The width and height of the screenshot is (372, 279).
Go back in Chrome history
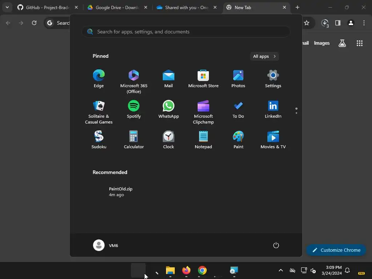8,23
